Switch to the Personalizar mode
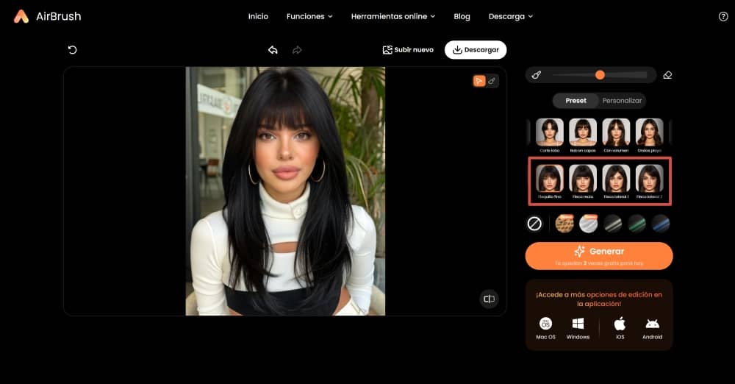Image resolution: width=735 pixels, height=384 pixels. (622, 101)
